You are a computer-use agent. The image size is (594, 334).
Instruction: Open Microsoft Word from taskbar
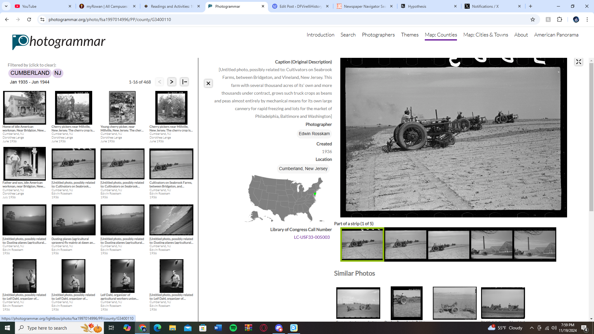218,328
